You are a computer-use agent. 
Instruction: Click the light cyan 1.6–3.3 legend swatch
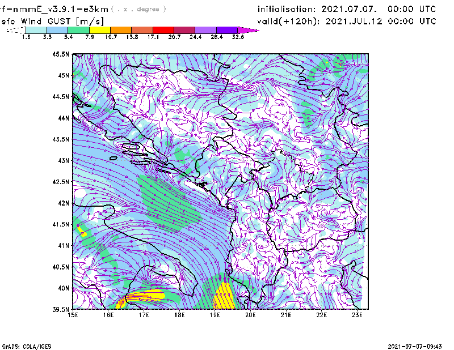tap(36, 30)
